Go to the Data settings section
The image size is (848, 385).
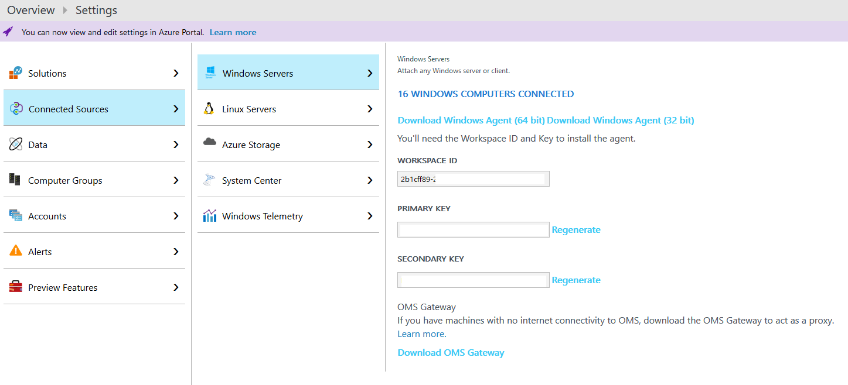[x=94, y=145]
